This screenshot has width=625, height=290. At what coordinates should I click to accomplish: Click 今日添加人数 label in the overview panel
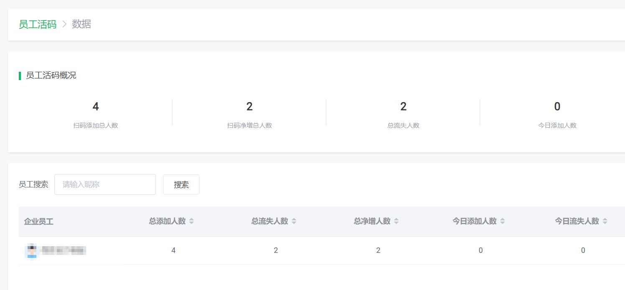557,125
